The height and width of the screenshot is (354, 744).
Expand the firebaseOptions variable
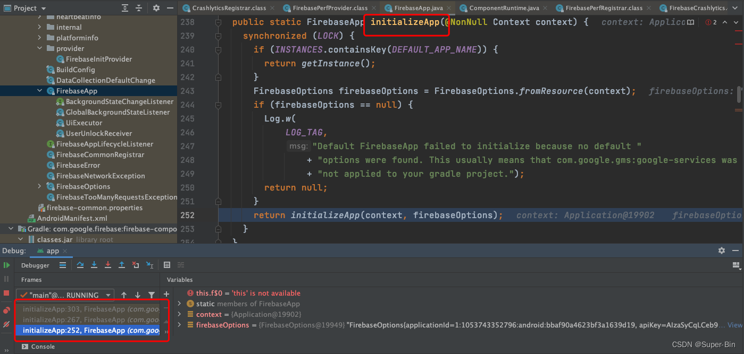pyautogui.click(x=180, y=325)
